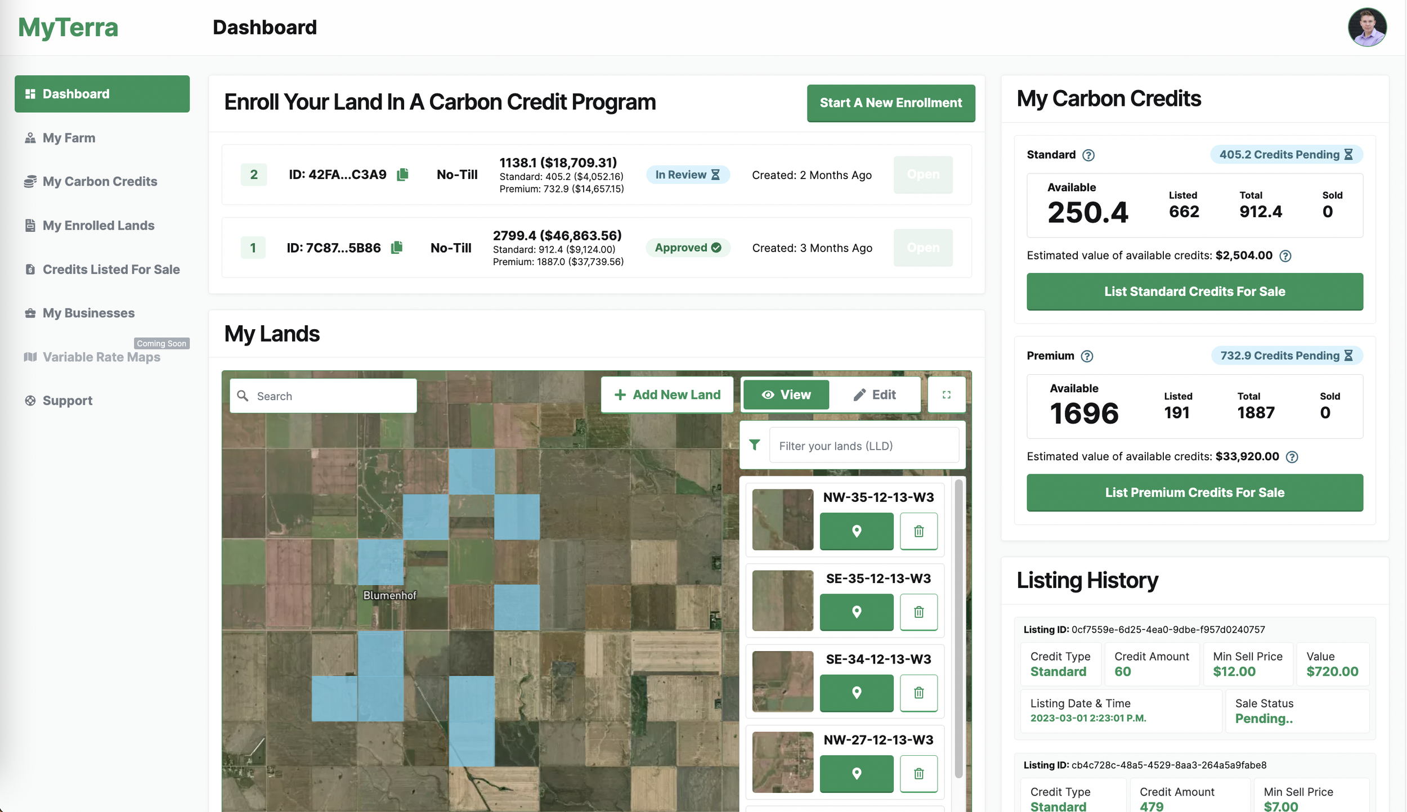Delete land SE-35-12-13-W3 trash icon
Image resolution: width=1407 pixels, height=812 pixels.
point(918,612)
